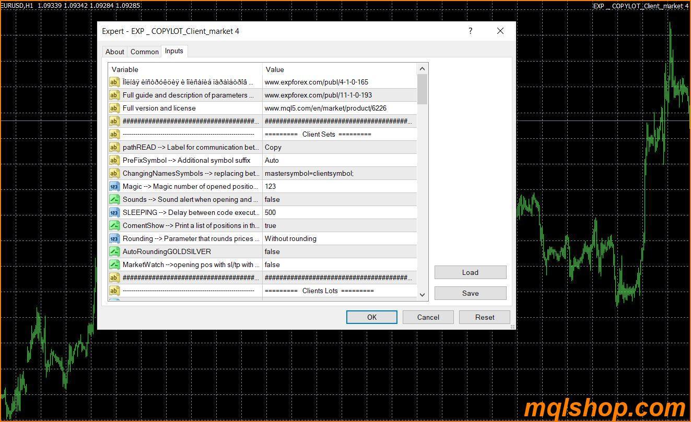Click the 123 icon next to SLEEPING parameter
The image size is (691, 422).
tap(114, 212)
